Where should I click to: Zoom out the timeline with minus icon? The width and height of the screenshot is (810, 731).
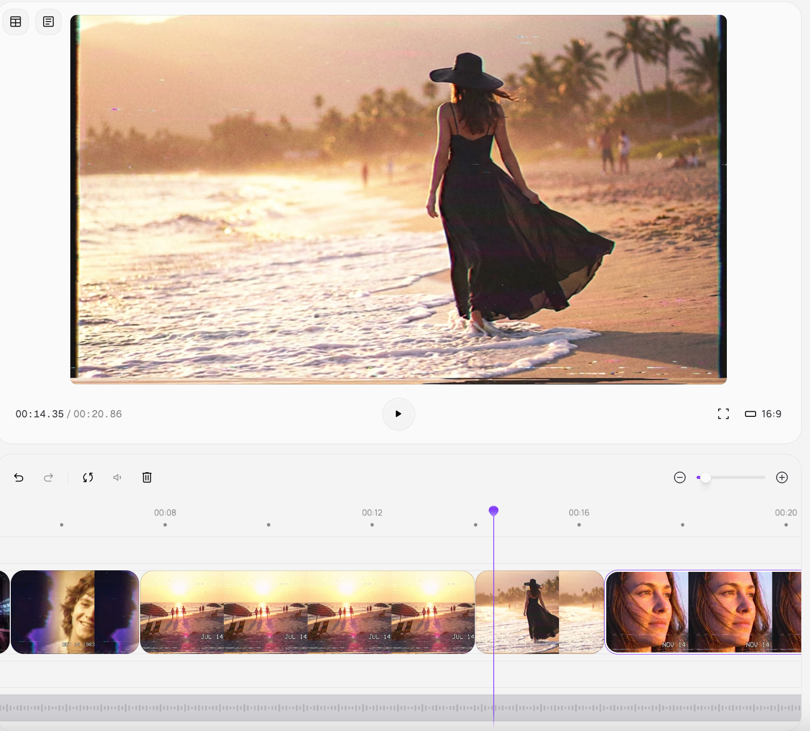[680, 477]
